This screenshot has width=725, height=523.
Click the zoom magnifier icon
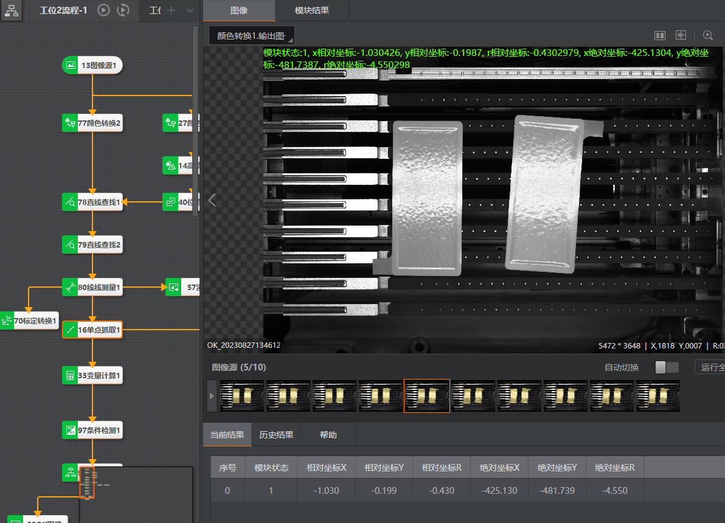(707, 35)
